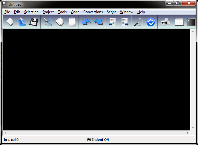Click the Indent text icon

pyautogui.click(x=112, y=22)
